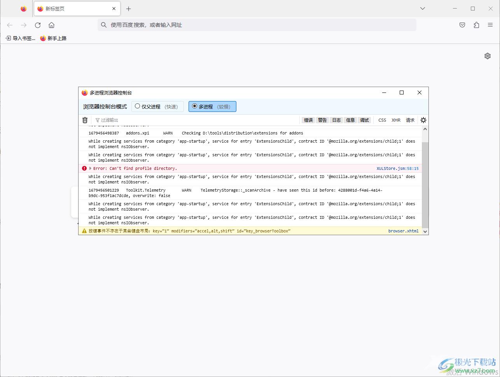Select the 新标签页 tab
This screenshot has height=377, width=500.
[x=77, y=9]
